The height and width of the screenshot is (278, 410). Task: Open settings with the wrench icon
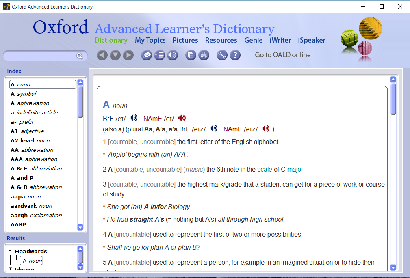click(222, 55)
